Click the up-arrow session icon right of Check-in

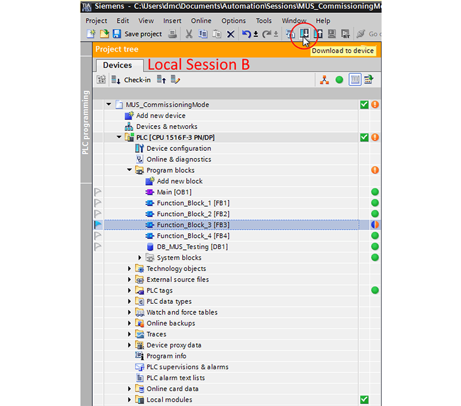pos(161,79)
